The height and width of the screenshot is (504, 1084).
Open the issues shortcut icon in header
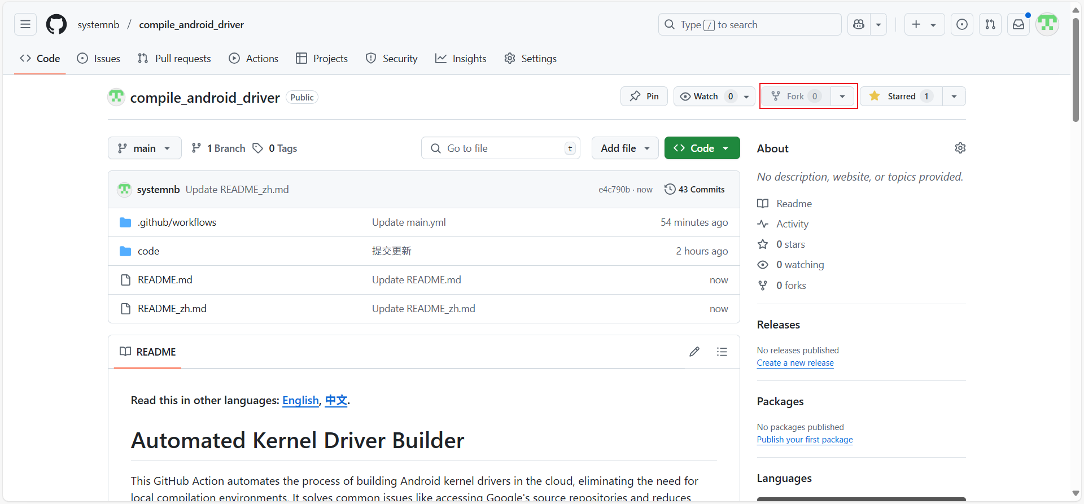[962, 24]
